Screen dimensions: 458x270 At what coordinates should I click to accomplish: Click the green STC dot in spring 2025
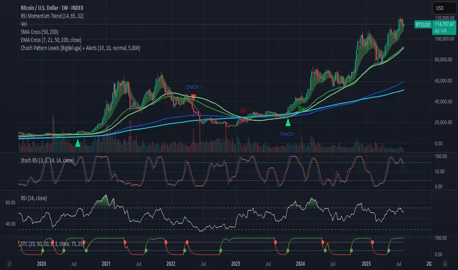point(389,250)
